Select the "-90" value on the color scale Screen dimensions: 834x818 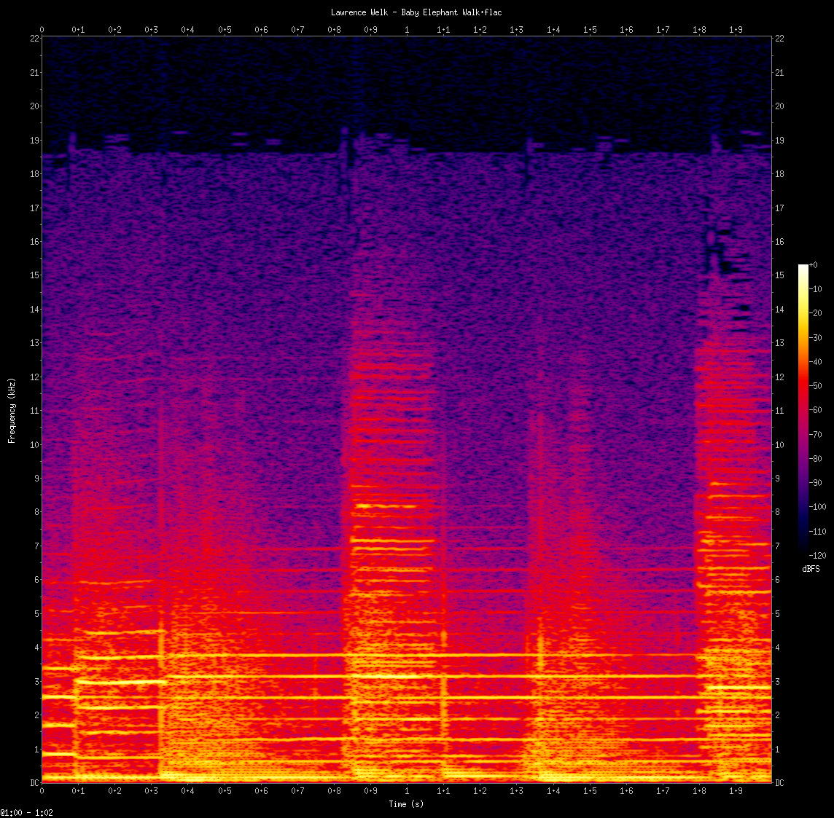point(815,483)
